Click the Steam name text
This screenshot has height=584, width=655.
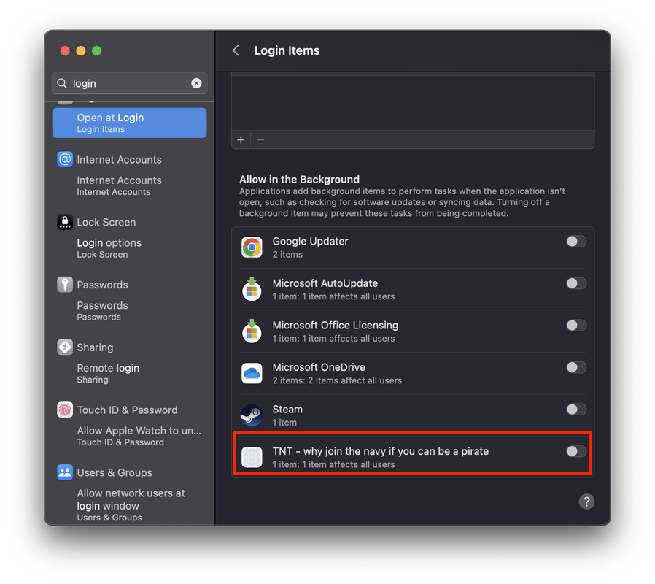coord(287,410)
